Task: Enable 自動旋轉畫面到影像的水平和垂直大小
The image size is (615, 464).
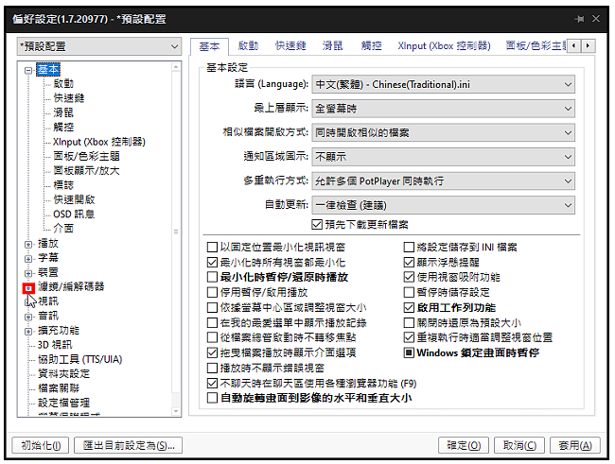Action: [x=212, y=398]
